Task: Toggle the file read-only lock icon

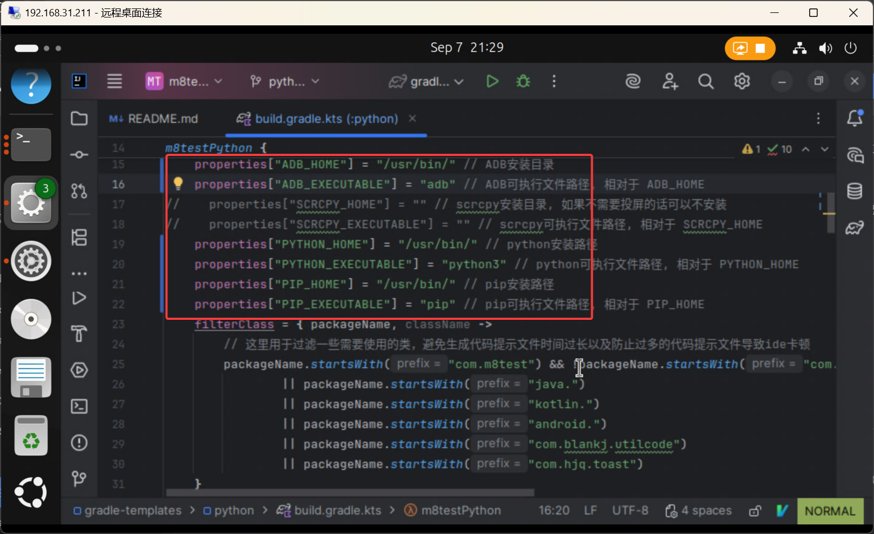Action: (755, 511)
